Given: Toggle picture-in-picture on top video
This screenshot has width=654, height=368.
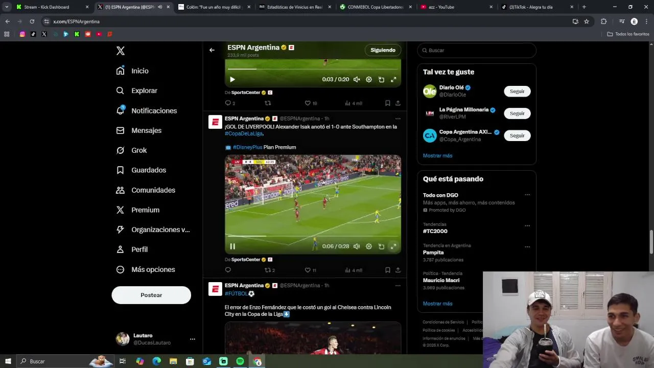Looking at the screenshot, I should (381, 79).
